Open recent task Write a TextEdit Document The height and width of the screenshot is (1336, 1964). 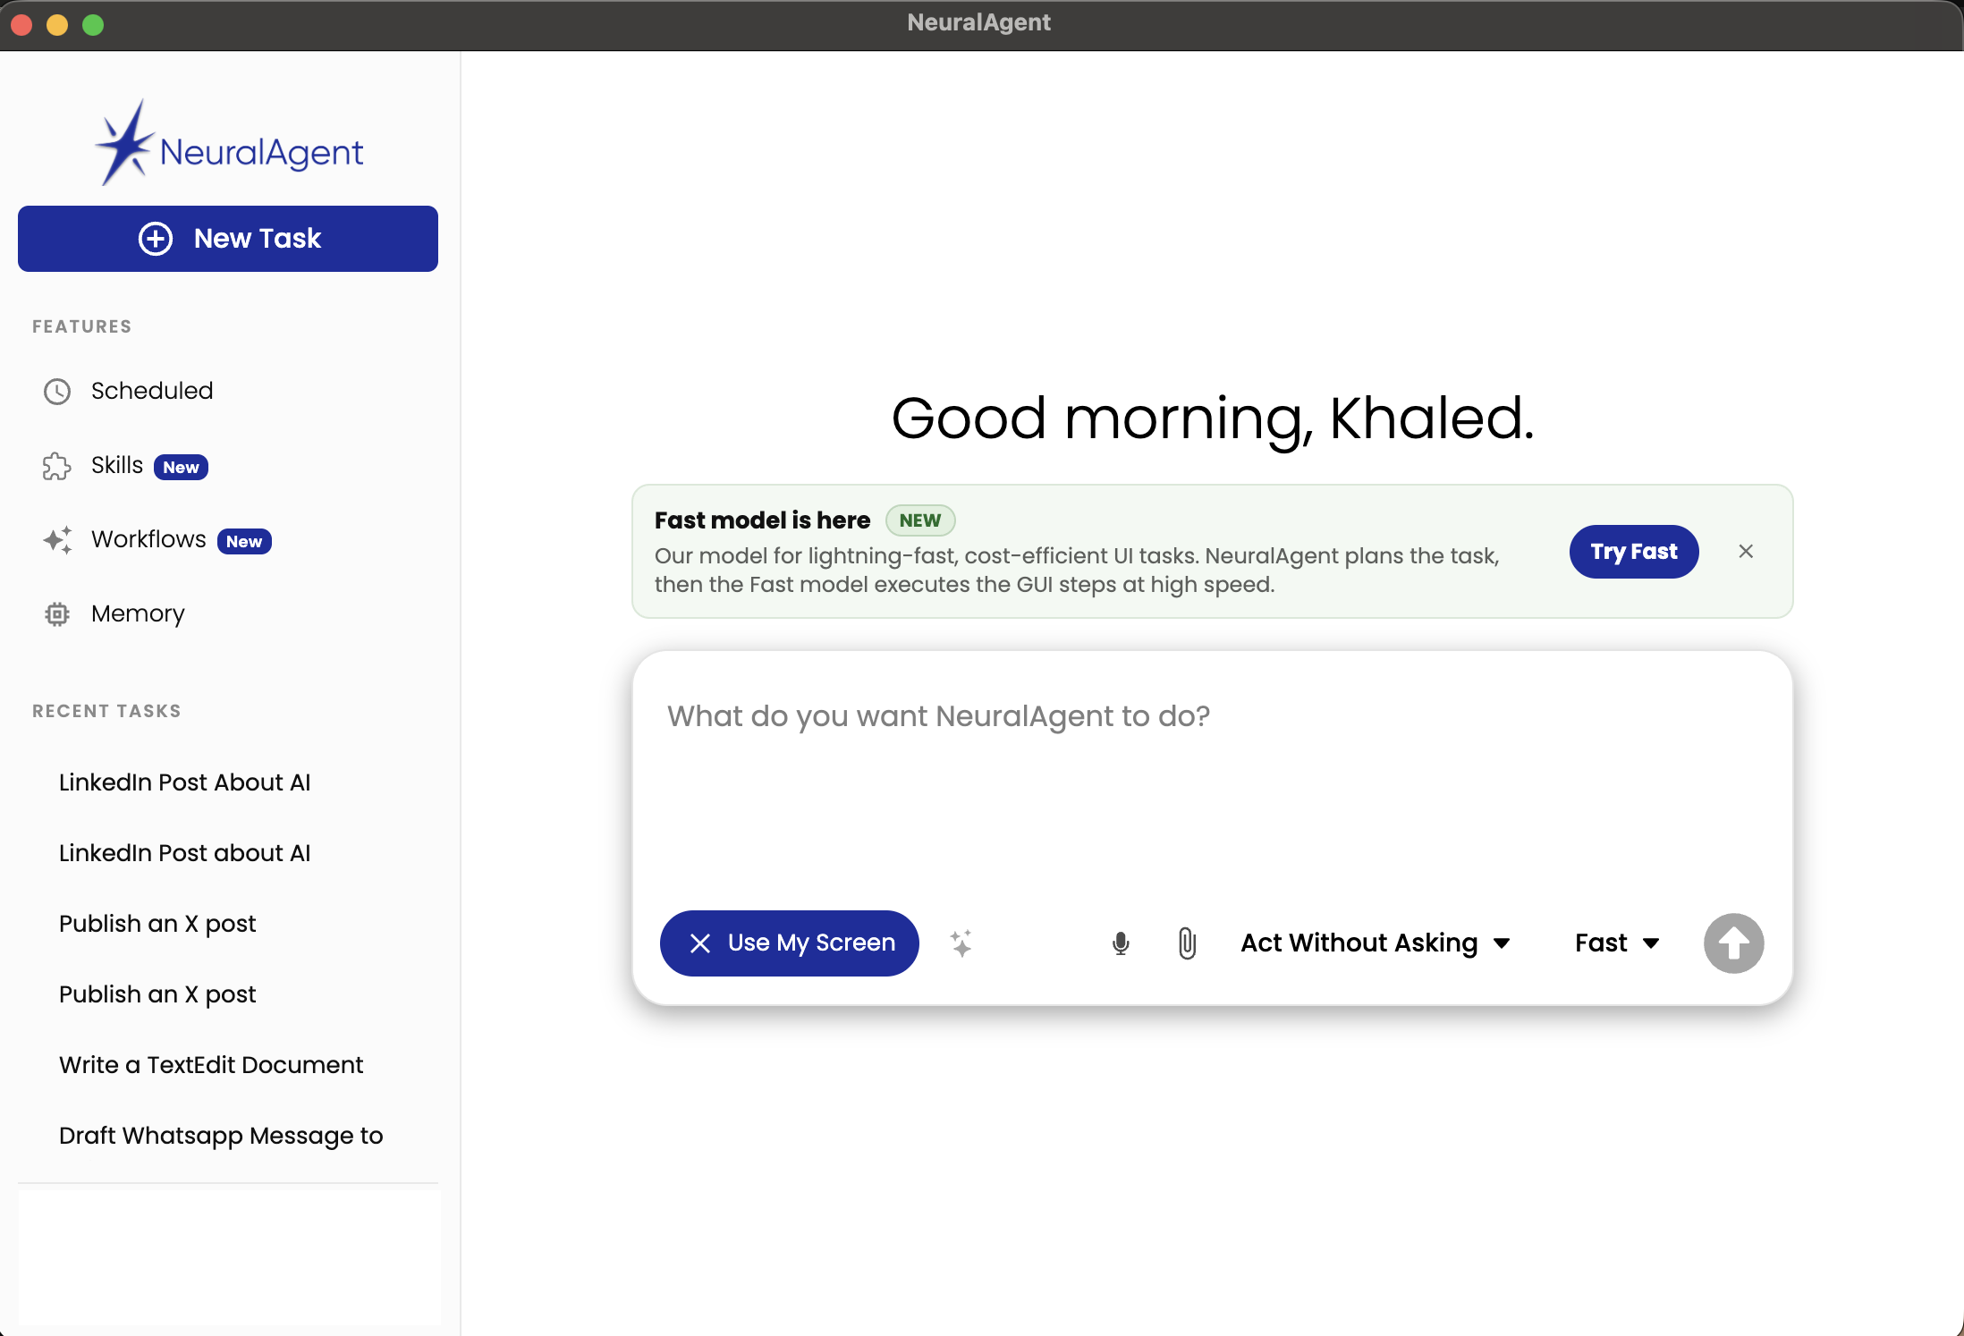211,1065
